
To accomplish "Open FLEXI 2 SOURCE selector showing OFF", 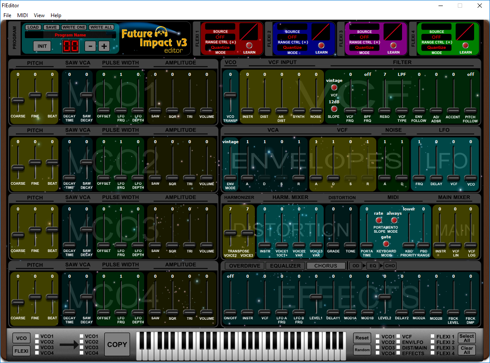I will click(x=292, y=37).
